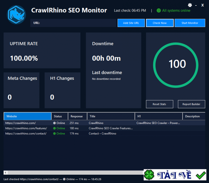The height and width of the screenshot is (183, 209).
Task: Open settings via the gear icon
Action: click(x=190, y=5)
